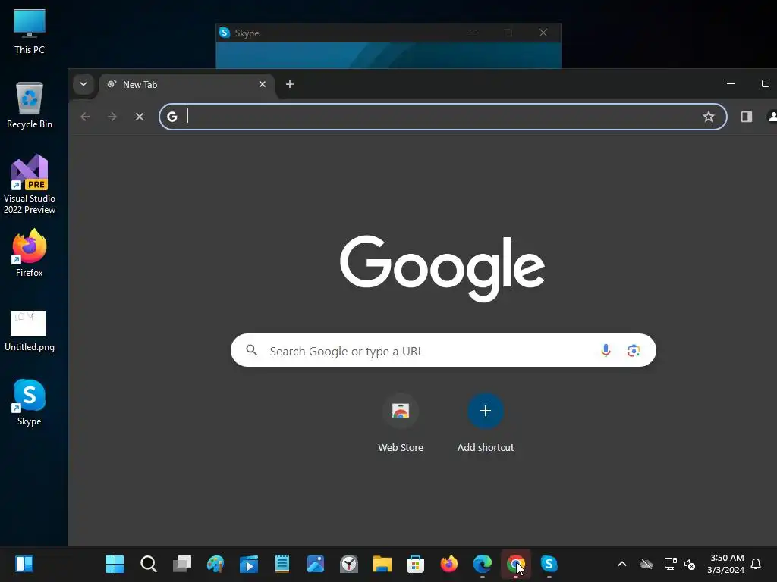The width and height of the screenshot is (777, 582).
Task: Open Photos app from the taskbar
Action: (316, 564)
